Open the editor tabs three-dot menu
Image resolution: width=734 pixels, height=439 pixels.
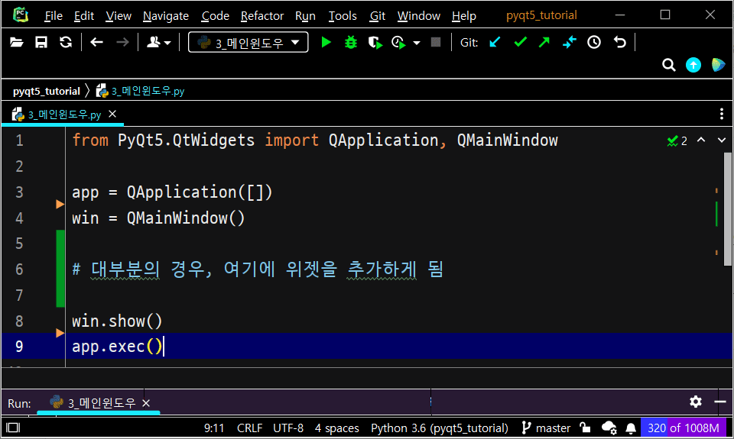(721, 114)
